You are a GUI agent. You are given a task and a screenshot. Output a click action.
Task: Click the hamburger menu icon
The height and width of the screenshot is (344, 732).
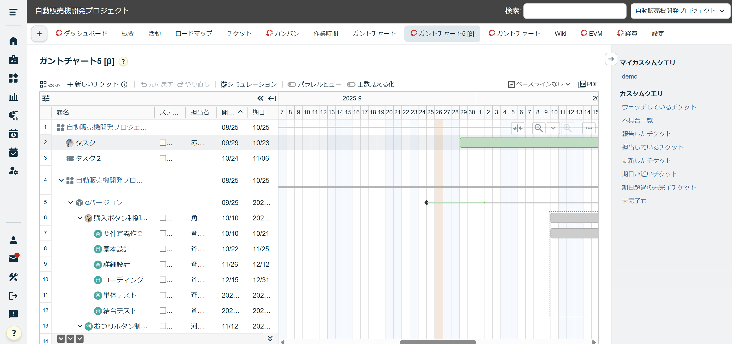[13, 12]
